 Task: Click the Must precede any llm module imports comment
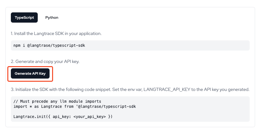[x=57, y=101]
